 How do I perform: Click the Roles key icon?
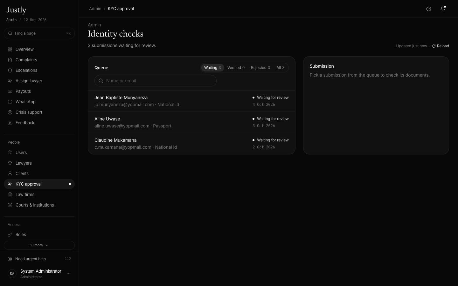10,235
